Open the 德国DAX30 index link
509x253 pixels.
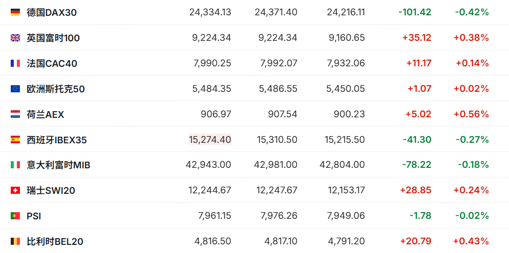[x=52, y=12]
